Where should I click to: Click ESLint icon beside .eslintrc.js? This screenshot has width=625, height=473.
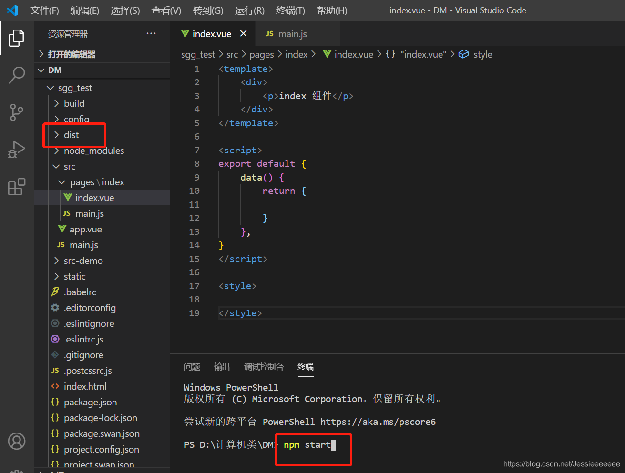55,339
